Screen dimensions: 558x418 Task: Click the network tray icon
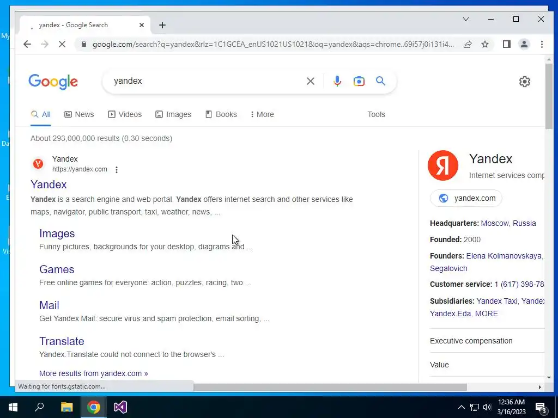point(475,407)
